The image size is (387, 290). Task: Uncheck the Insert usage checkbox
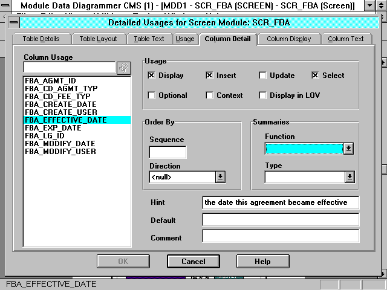[x=210, y=76]
